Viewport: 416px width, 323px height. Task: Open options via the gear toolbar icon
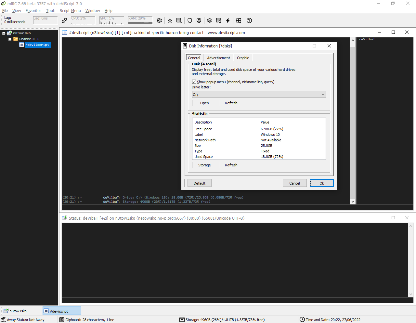click(x=159, y=20)
